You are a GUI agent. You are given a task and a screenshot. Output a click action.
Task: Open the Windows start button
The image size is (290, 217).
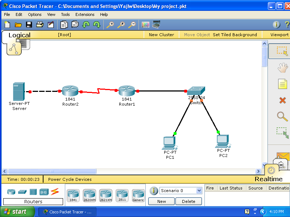coord(17,212)
